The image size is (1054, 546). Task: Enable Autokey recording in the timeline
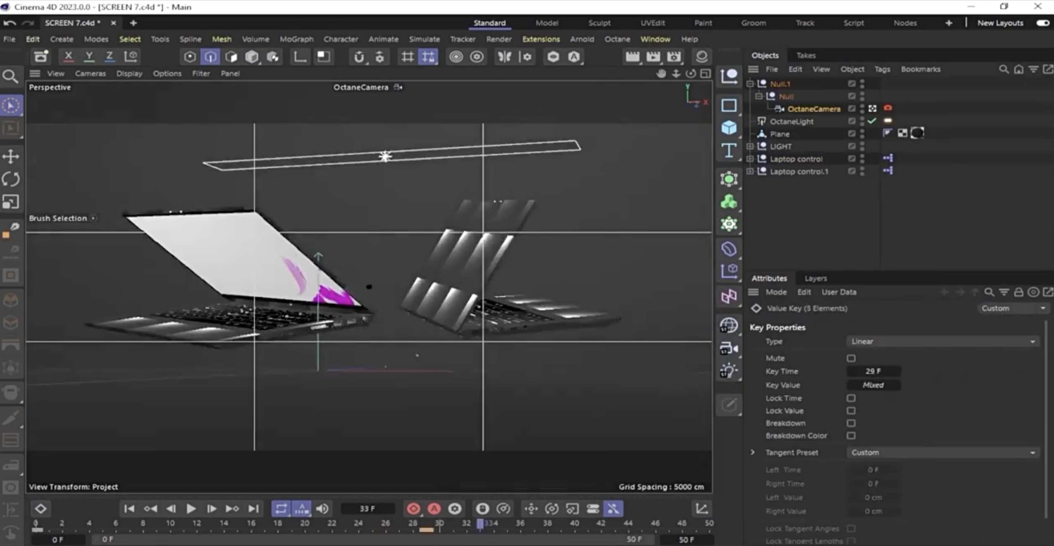tap(434, 509)
